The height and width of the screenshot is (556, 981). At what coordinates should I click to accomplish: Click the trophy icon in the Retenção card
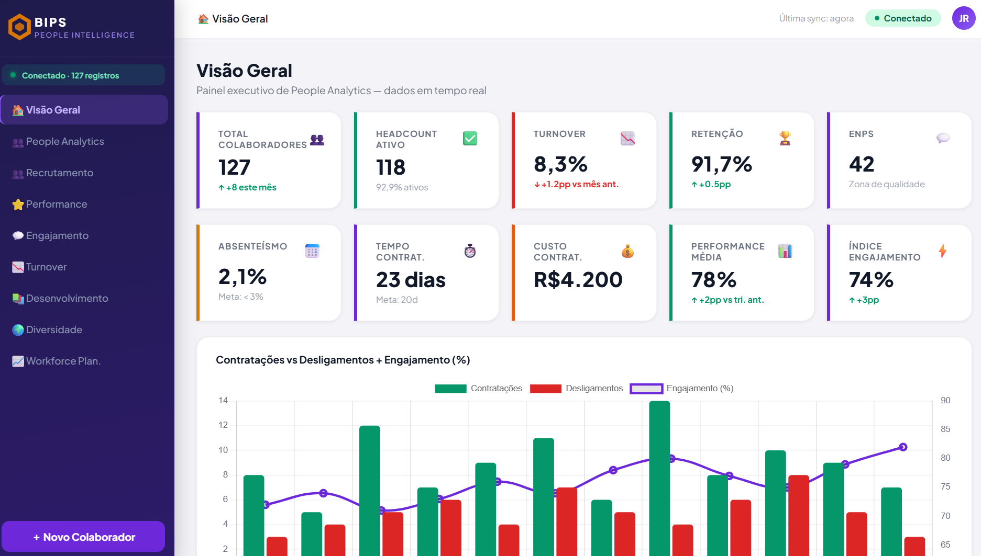pos(785,139)
